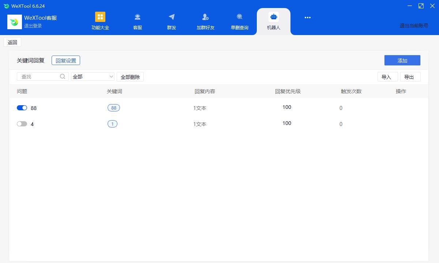Click the 1 keyword count badge
The width and height of the screenshot is (439, 263).
point(112,124)
